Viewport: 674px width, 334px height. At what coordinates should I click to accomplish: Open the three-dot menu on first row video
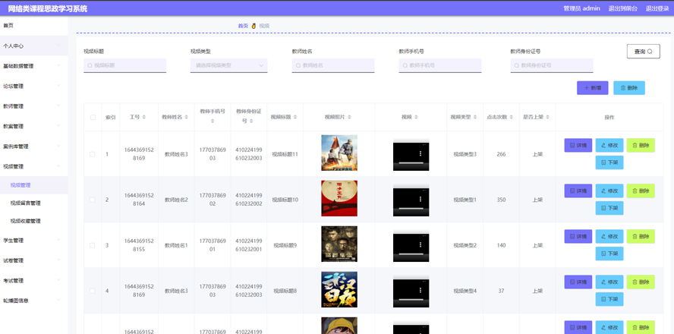coord(420,154)
